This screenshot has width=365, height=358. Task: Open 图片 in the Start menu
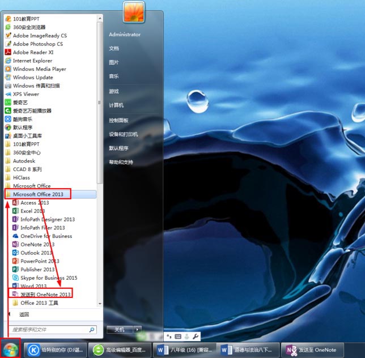pyautogui.click(x=114, y=62)
